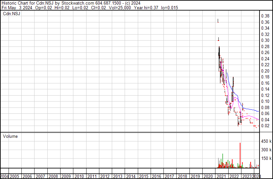Click the 450 k volume axis label
Screen dimensions: 273x179
(x=266, y=142)
